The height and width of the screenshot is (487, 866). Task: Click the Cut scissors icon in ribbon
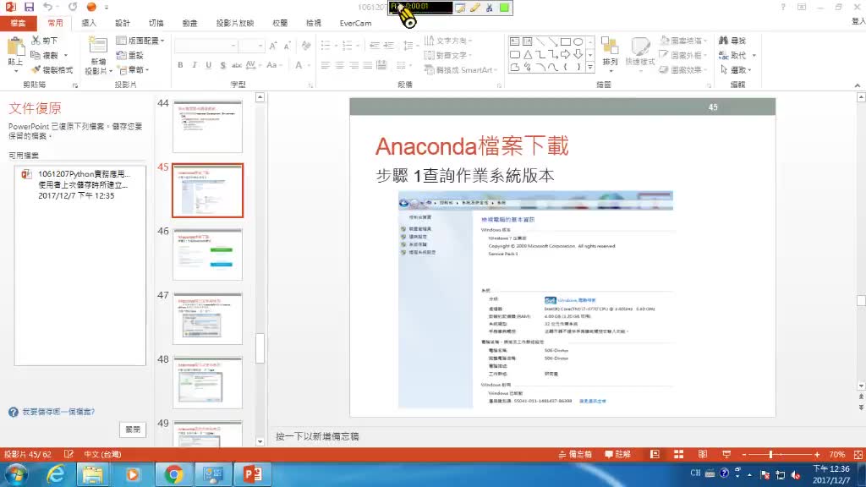36,41
